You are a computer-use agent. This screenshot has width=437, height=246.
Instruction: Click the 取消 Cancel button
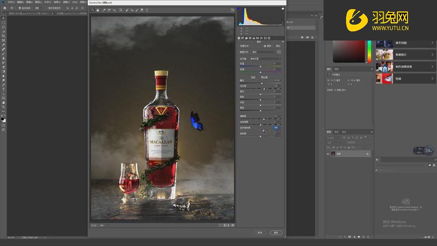click(x=260, y=233)
